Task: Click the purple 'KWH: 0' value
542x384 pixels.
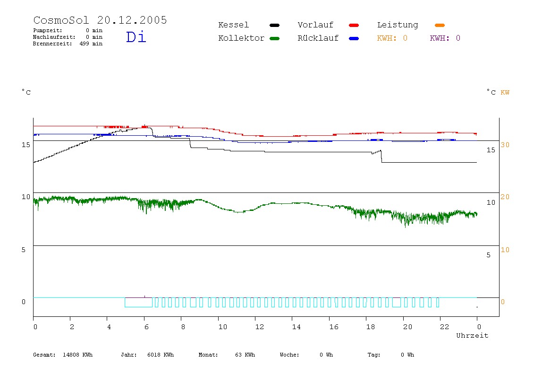Action: [445, 38]
